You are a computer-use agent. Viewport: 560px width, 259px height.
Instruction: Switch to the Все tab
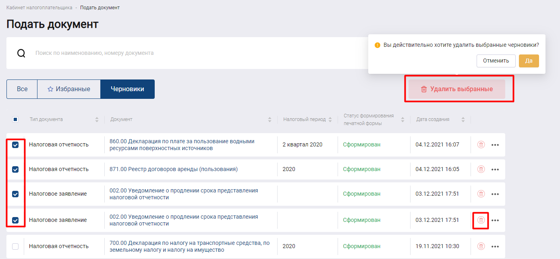coord(22,89)
